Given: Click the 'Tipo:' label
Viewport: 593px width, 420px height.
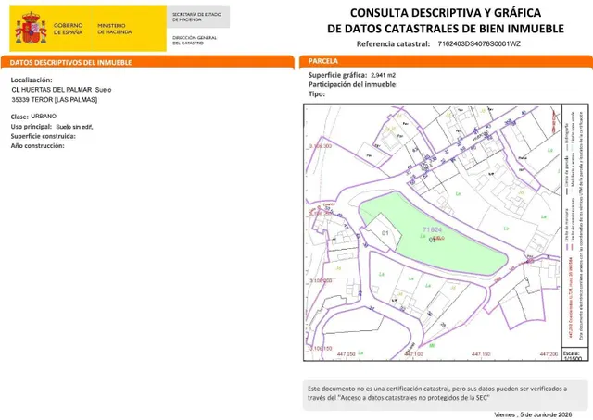Looking at the screenshot, I should click(x=317, y=94).
